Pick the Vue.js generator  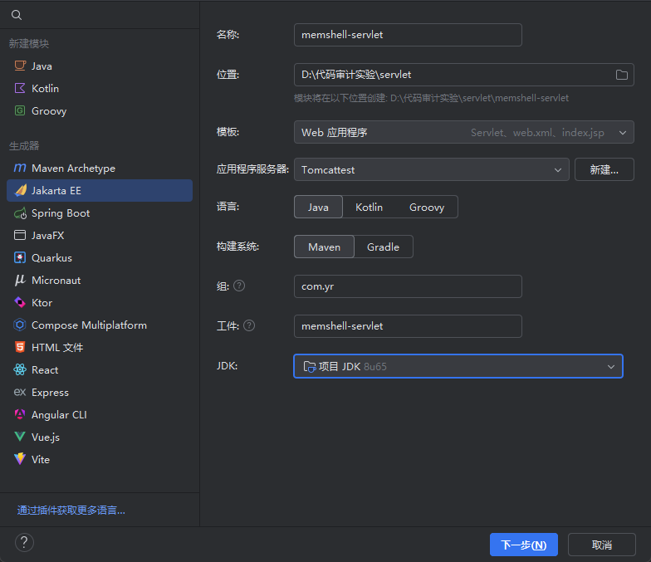click(x=46, y=437)
